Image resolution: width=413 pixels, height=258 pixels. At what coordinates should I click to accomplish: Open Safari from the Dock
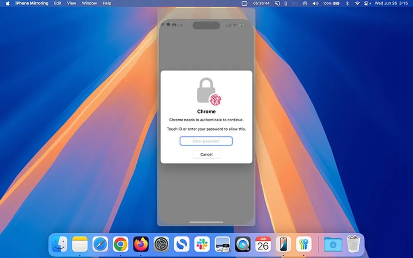100,244
